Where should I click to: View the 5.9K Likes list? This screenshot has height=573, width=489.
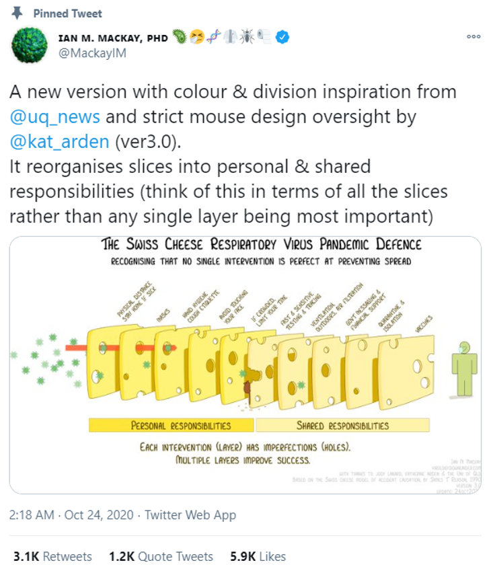[258, 557]
